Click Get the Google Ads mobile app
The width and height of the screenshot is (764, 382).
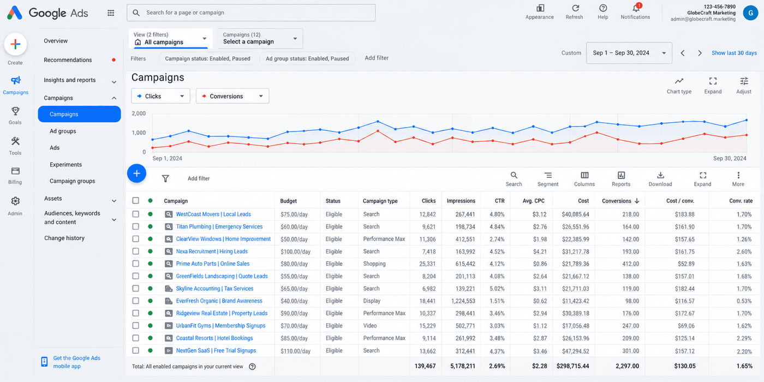(x=77, y=362)
